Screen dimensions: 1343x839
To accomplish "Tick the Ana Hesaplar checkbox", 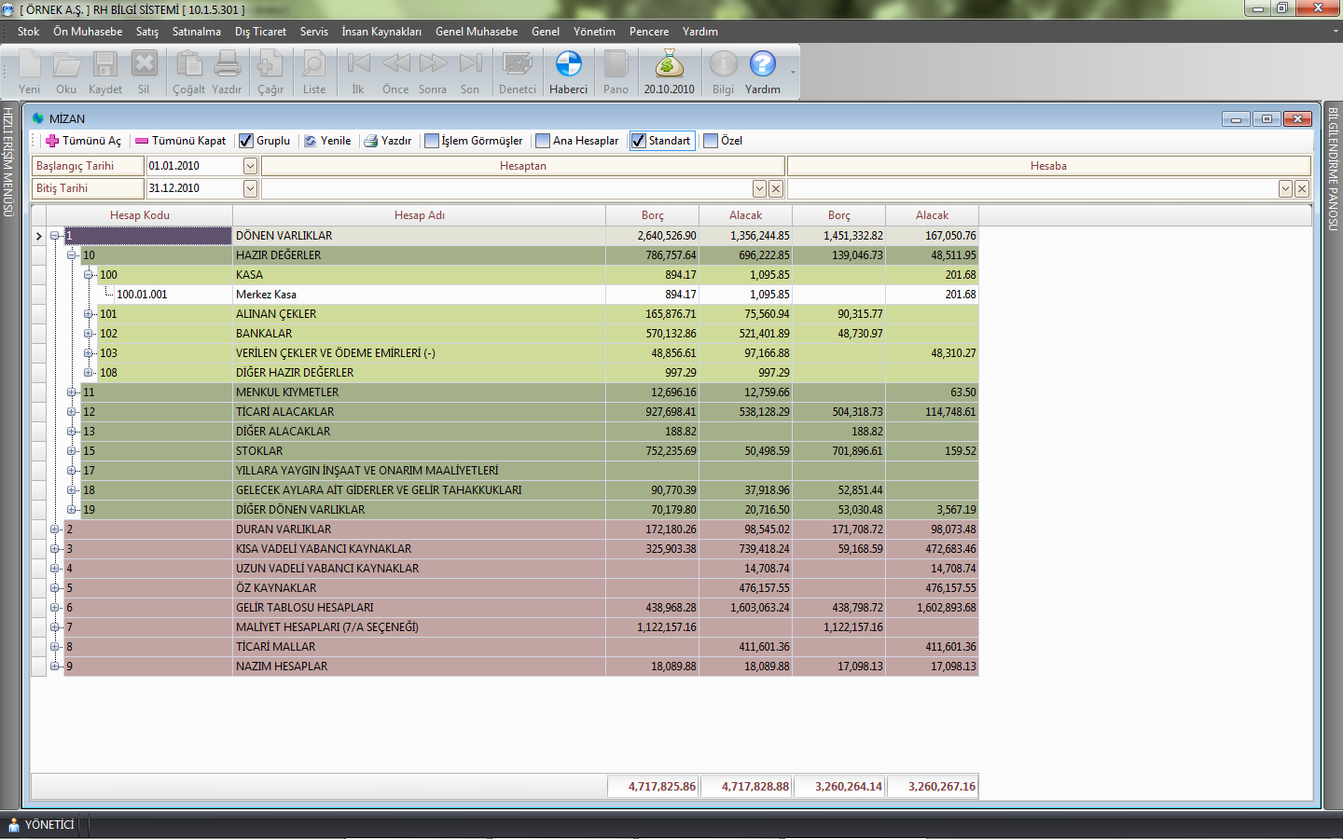I will (x=543, y=141).
